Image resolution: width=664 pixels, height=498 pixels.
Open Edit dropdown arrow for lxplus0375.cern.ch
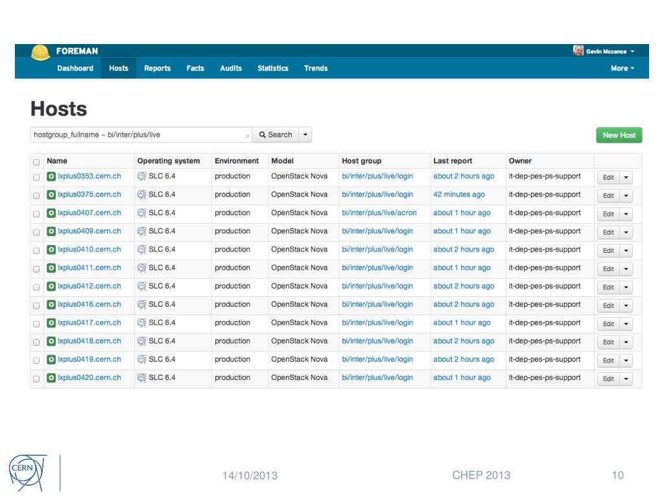click(x=626, y=196)
